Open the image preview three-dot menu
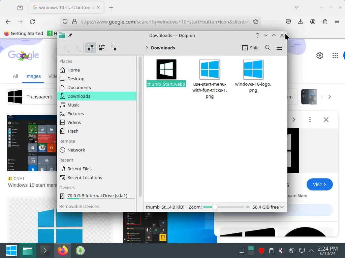The height and width of the screenshot is (258, 345). (310, 120)
